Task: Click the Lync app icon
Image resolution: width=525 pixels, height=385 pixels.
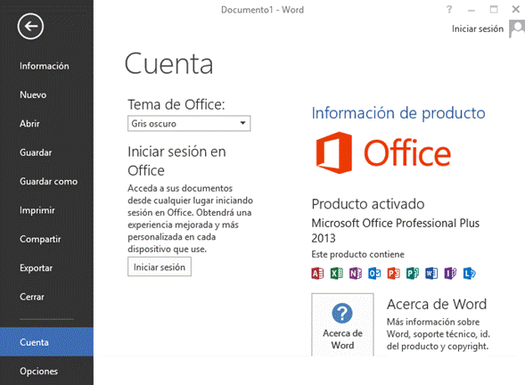Action: coord(470,274)
